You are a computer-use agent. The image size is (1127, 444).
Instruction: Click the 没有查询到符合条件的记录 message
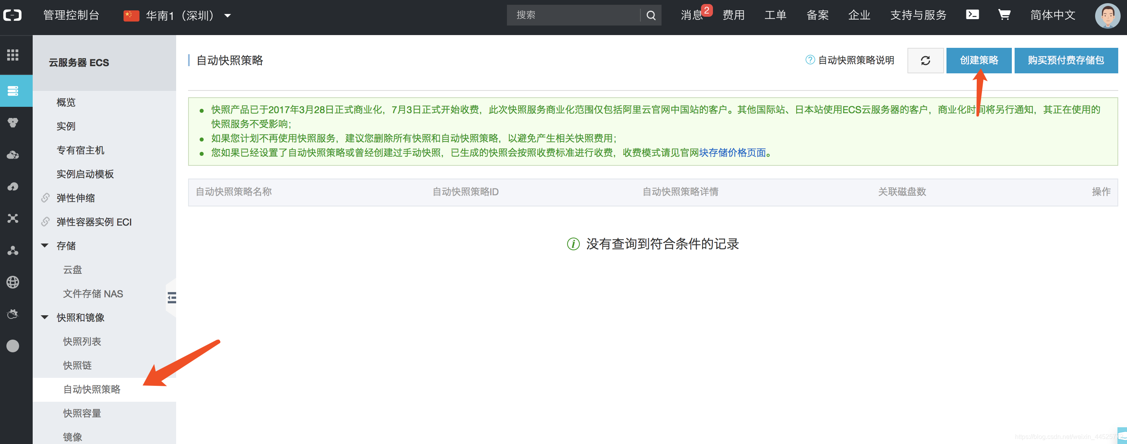(x=662, y=244)
